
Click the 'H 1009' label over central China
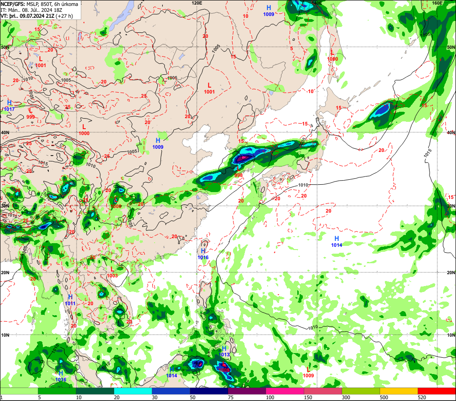(x=158, y=144)
